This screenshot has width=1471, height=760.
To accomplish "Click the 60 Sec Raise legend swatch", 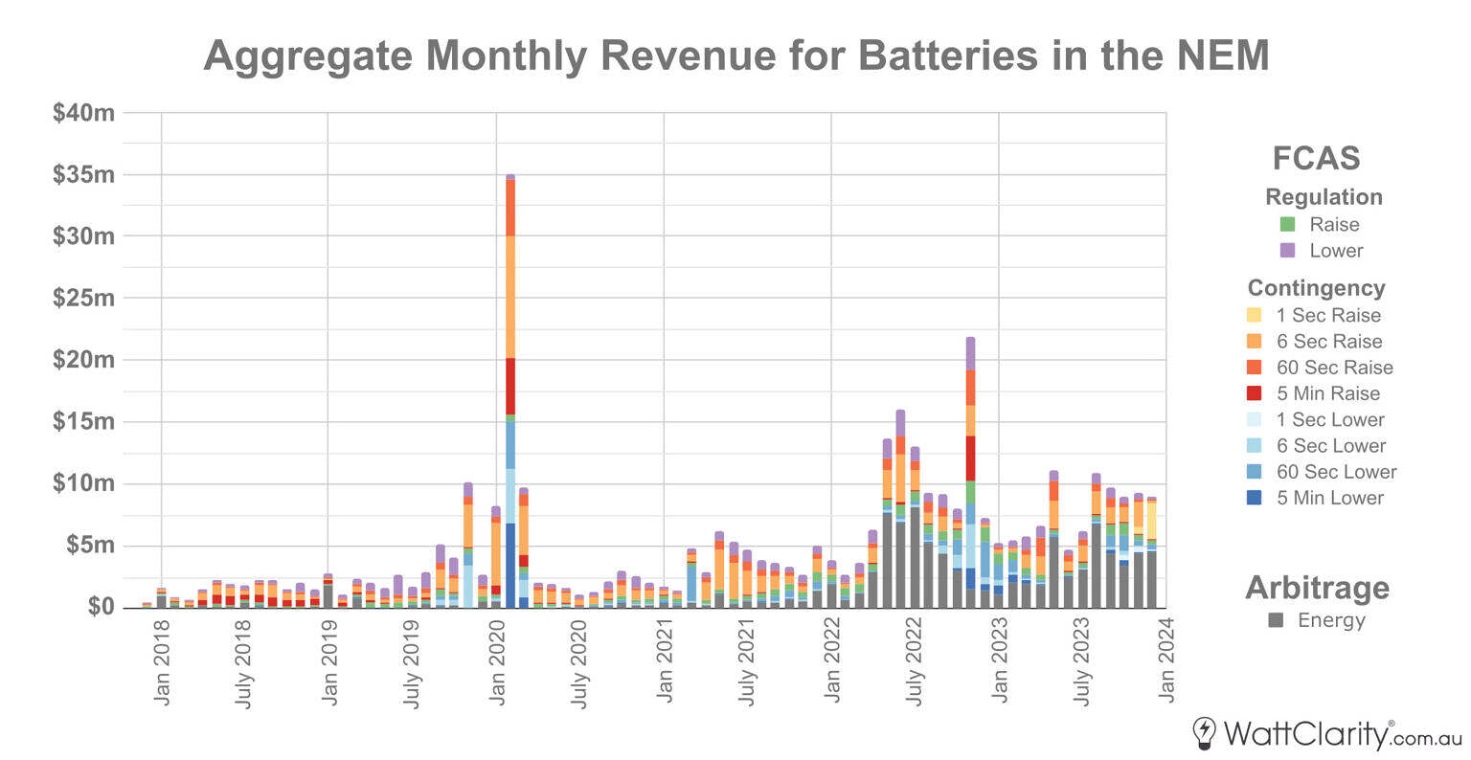I will coord(1254,367).
